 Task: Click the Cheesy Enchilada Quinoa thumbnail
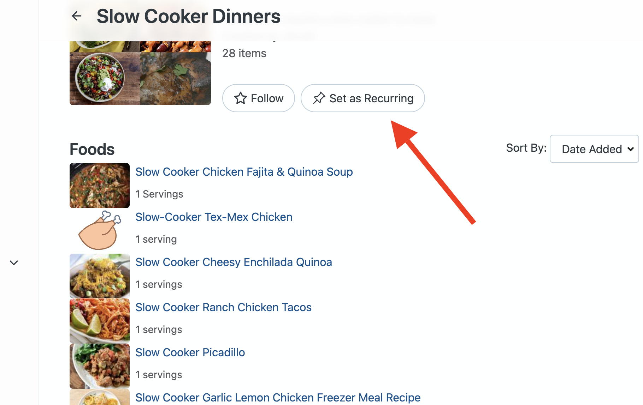coord(100,276)
